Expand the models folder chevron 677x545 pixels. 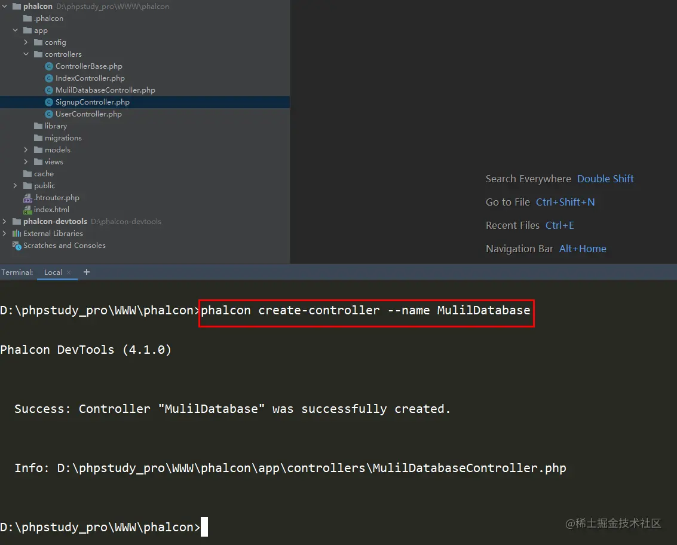pos(26,150)
